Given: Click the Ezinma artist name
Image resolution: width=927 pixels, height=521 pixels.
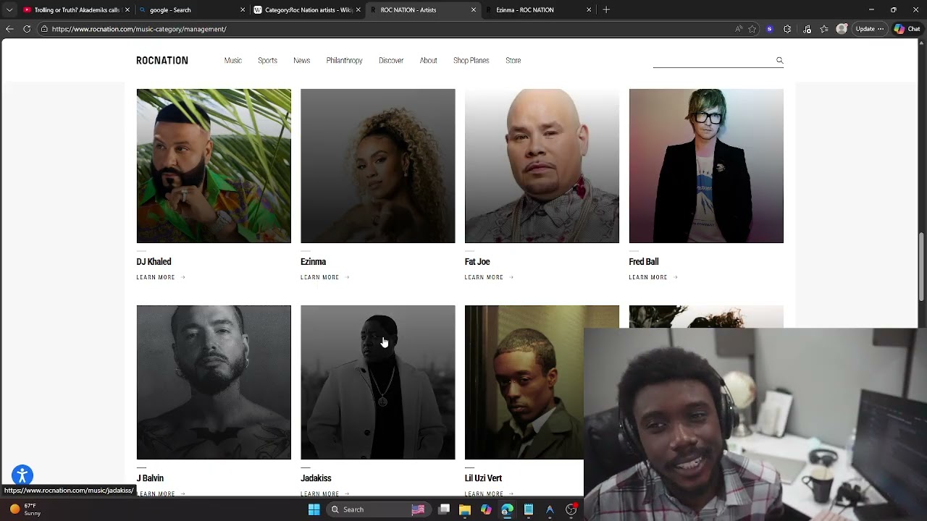Looking at the screenshot, I should (313, 262).
